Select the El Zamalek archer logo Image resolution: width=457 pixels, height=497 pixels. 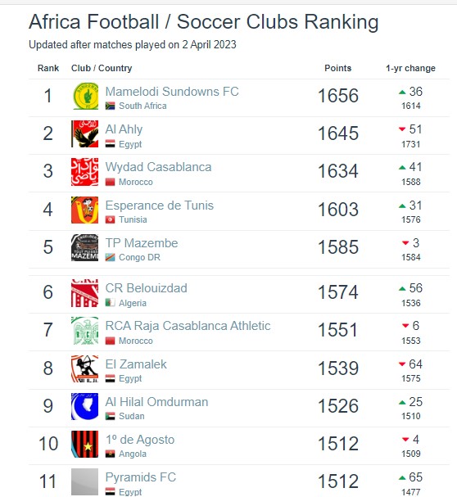(x=85, y=368)
